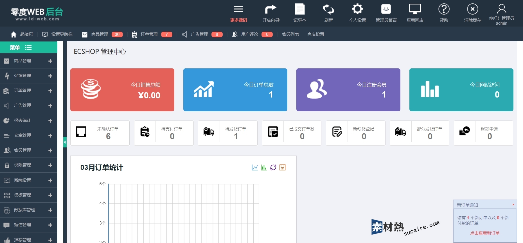The width and height of the screenshot is (523, 243).
Task: Click the 已成交订单数 checklist icon
Action: click(x=273, y=131)
